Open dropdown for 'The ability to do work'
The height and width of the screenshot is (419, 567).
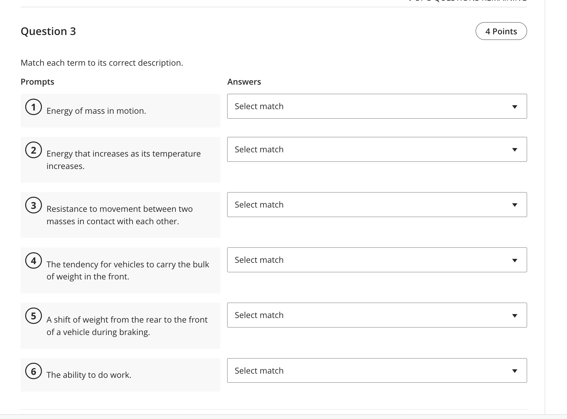[377, 371]
